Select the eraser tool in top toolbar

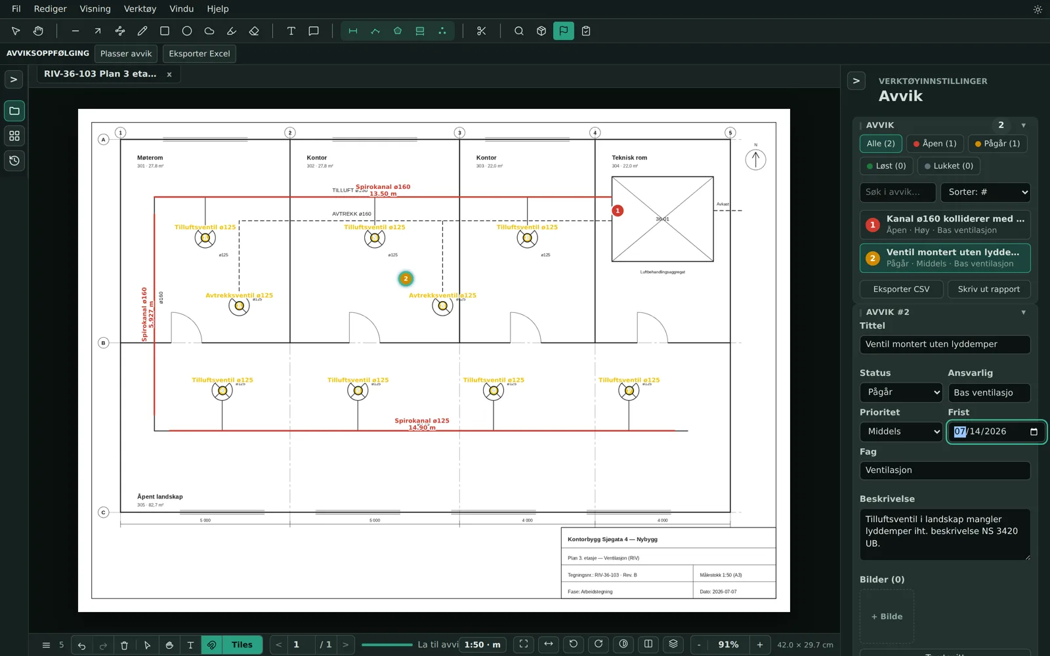click(x=254, y=31)
